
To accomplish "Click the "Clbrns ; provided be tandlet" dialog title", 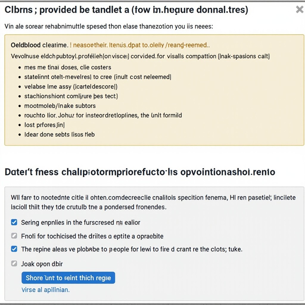I will 126,10.
